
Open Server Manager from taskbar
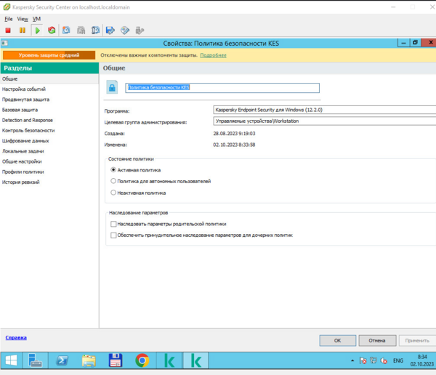[x=35, y=360]
